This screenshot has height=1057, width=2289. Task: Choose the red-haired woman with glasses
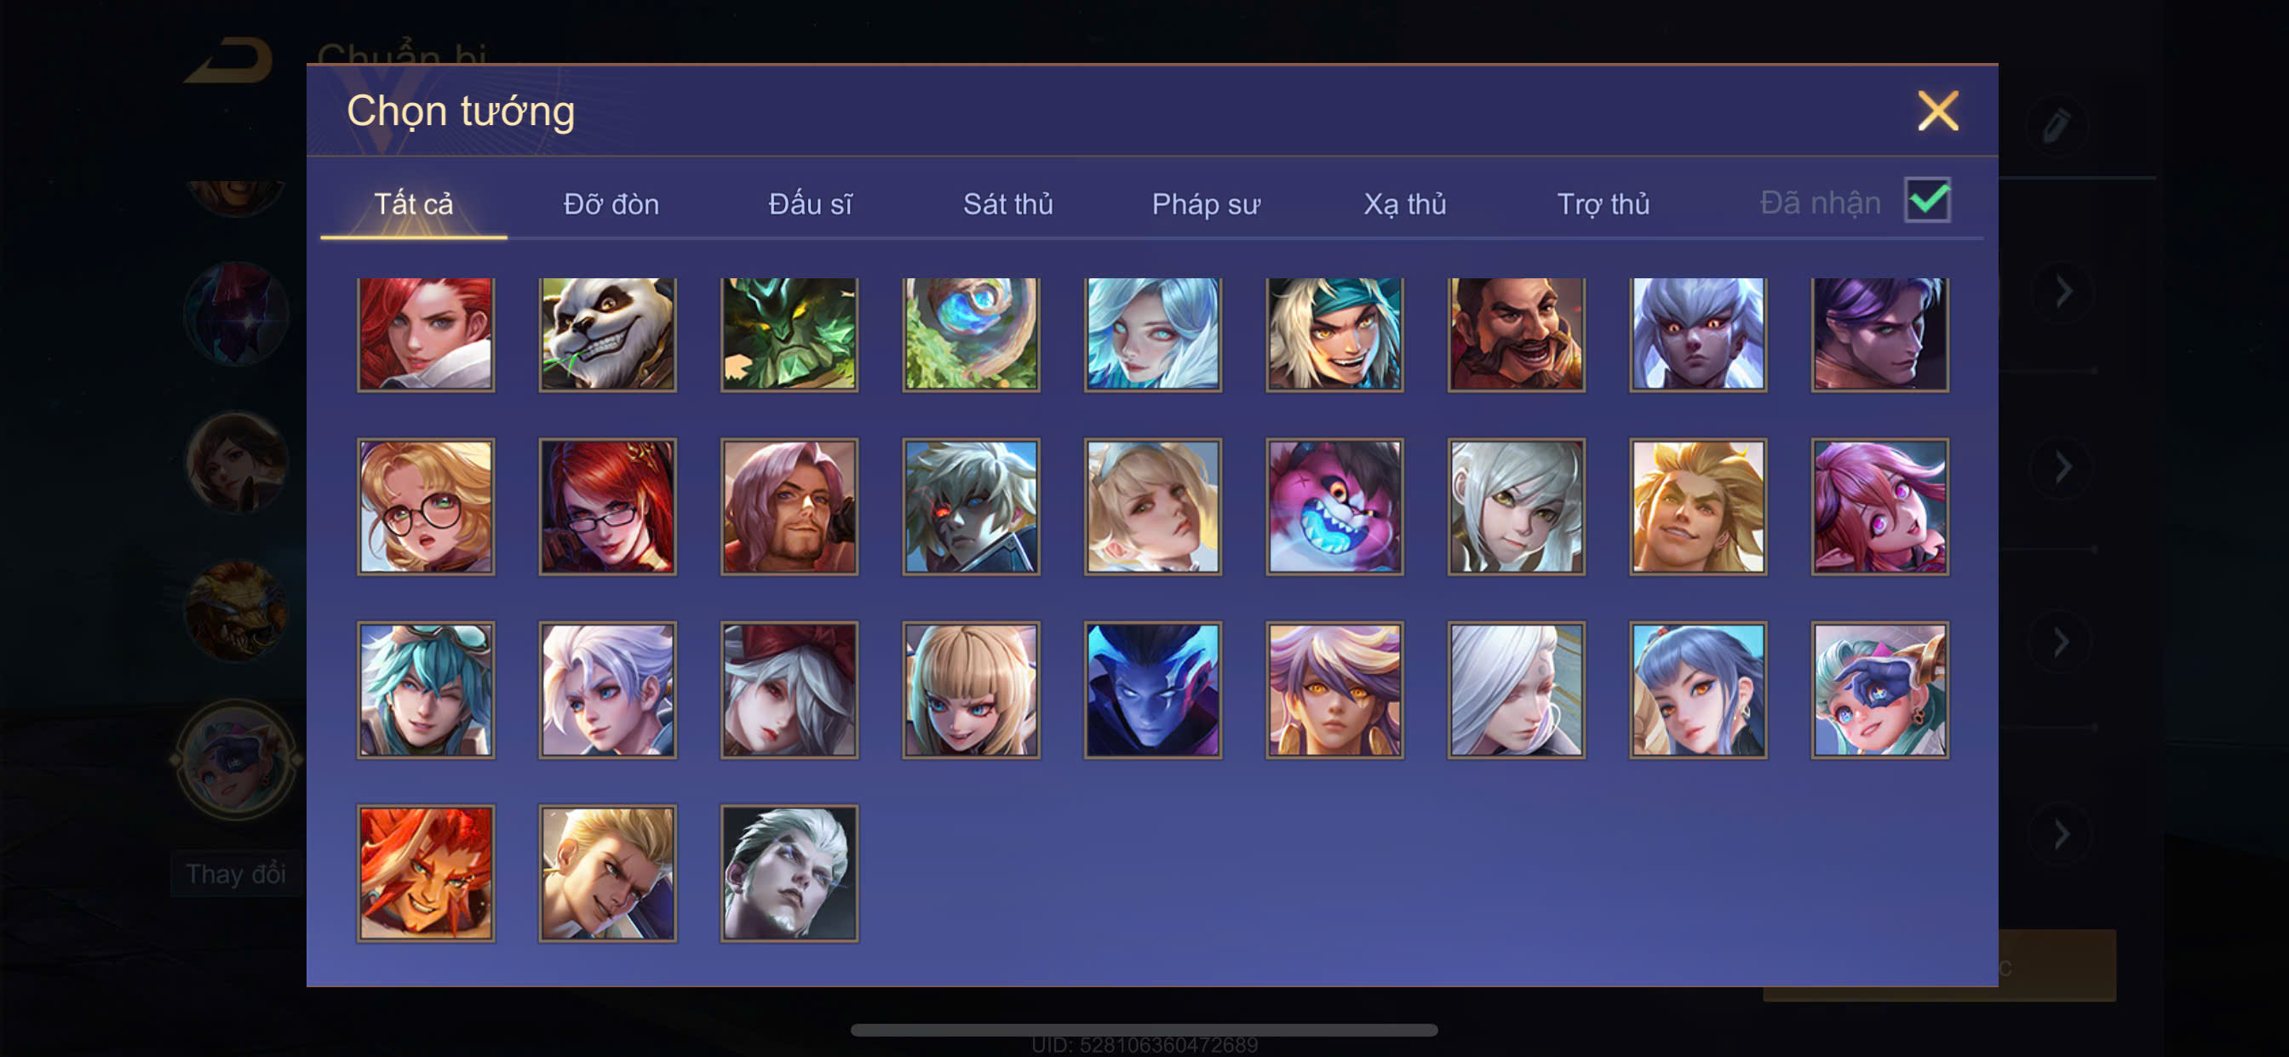click(x=607, y=506)
